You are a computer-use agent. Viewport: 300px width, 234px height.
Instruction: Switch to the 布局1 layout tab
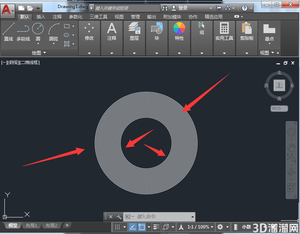point(31,226)
